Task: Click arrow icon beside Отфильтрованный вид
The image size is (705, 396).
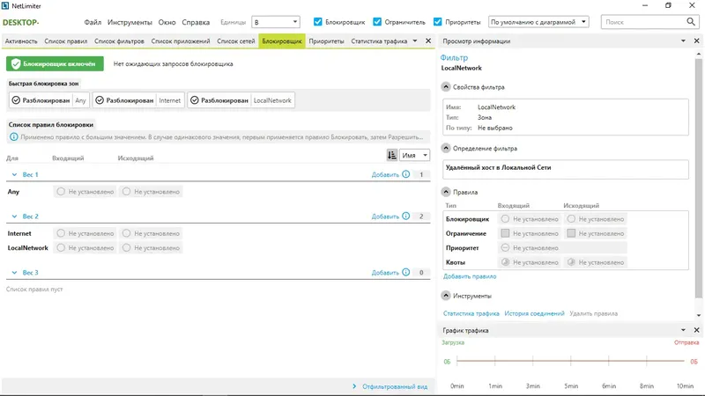Action: [x=354, y=386]
